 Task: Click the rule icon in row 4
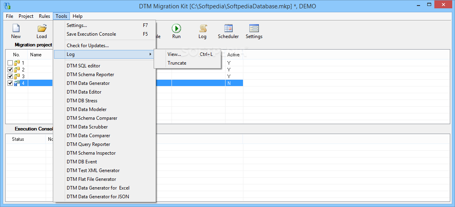coord(17,83)
